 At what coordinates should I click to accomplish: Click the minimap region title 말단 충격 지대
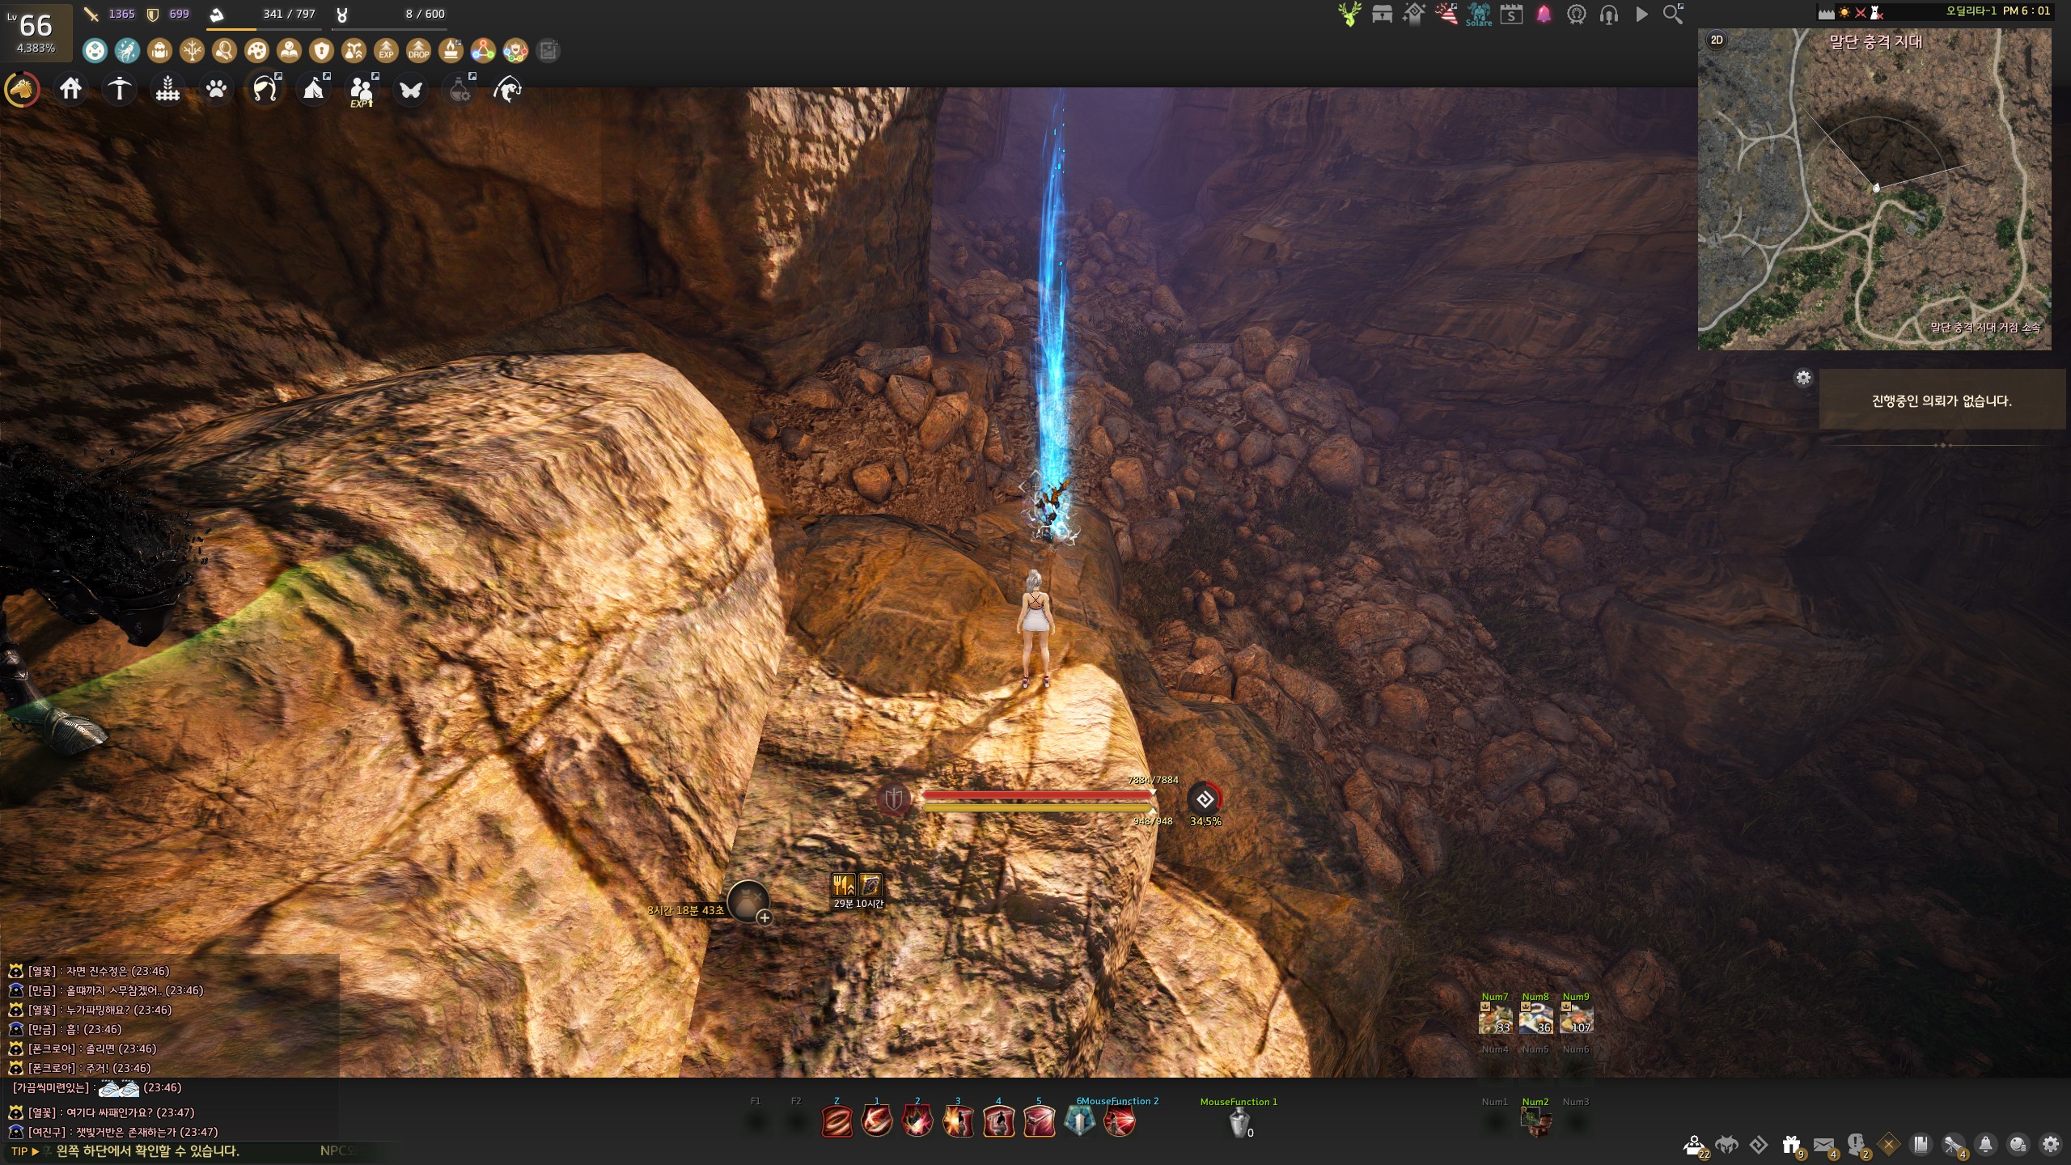coord(1876,42)
